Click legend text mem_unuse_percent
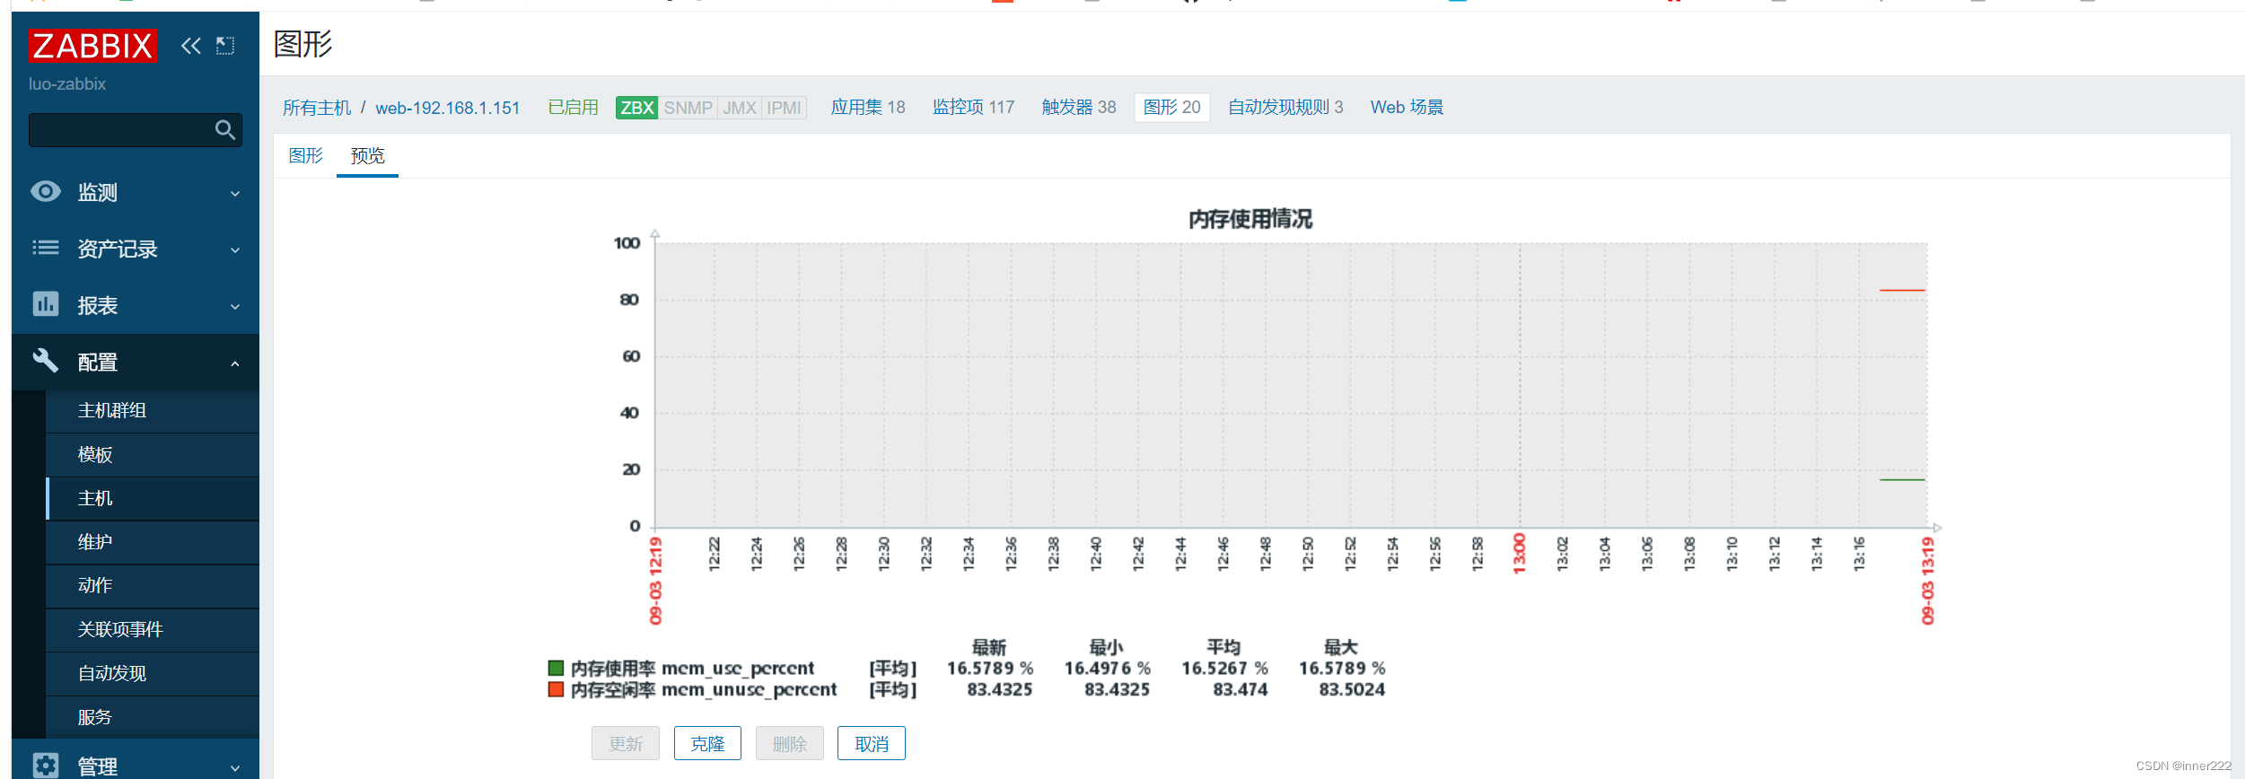This screenshot has width=2245, height=779. coord(749,690)
